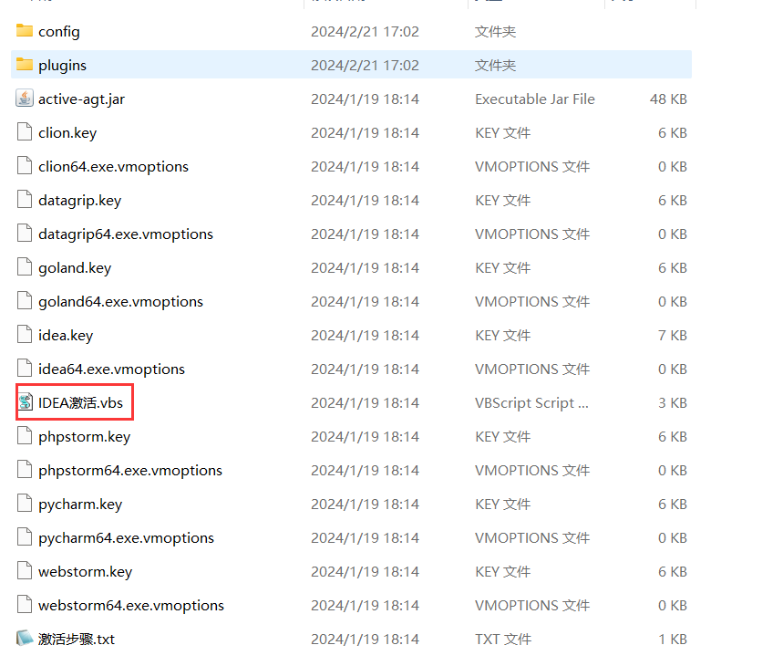Click the modified date in pycharm.key row

tap(365, 505)
